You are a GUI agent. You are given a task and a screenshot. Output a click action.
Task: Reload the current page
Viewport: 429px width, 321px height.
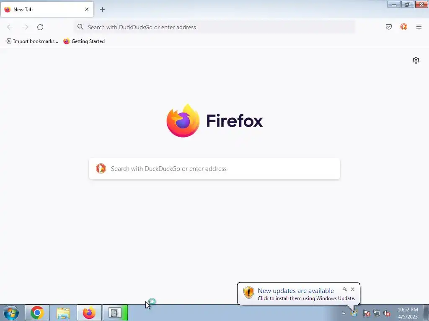click(40, 27)
